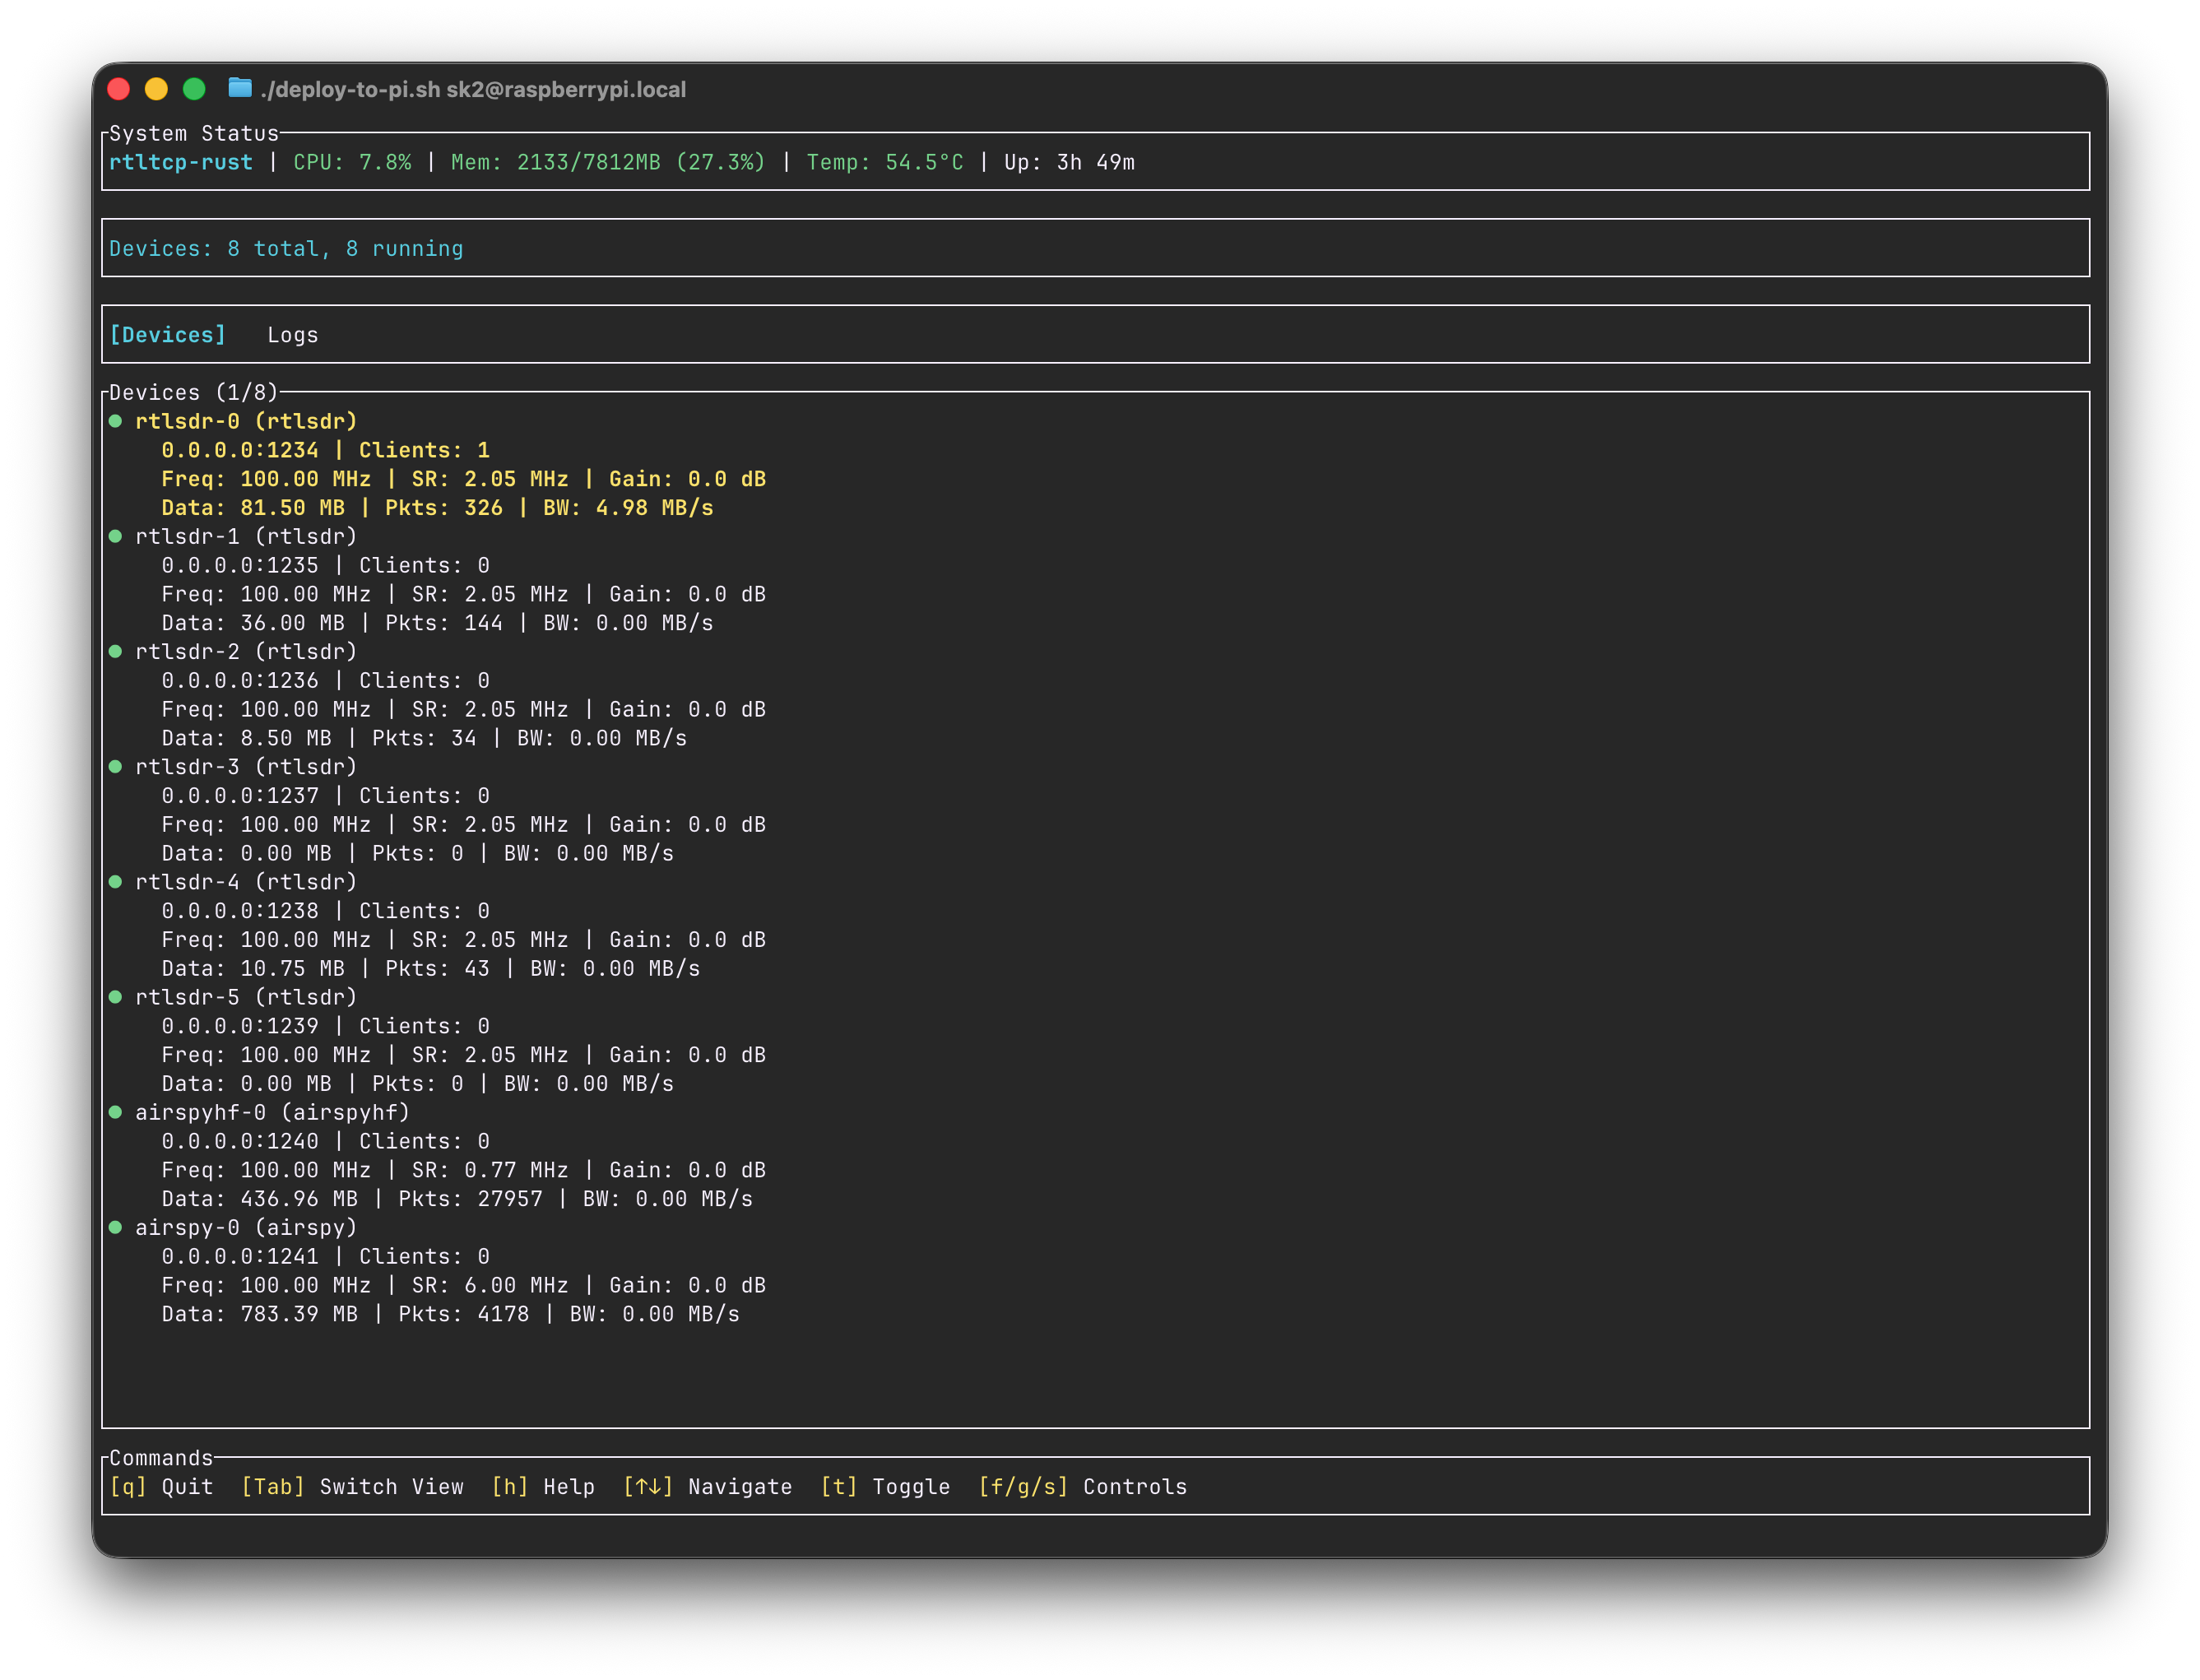This screenshot has width=2200, height=1680.
Task: Click the folder icon in title bar
Action: click(x=239, y=89)
